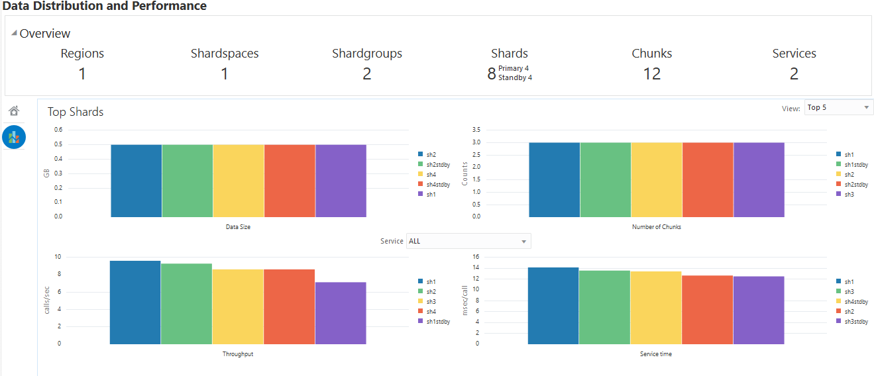Open the Service ALL dropdown
Viewport: 874px width, 376px height.
[x=468, y=241]
